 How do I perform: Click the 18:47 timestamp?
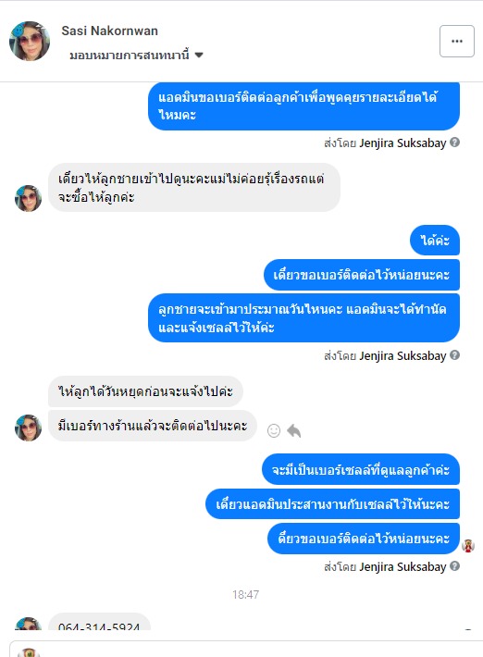(245, 595)
